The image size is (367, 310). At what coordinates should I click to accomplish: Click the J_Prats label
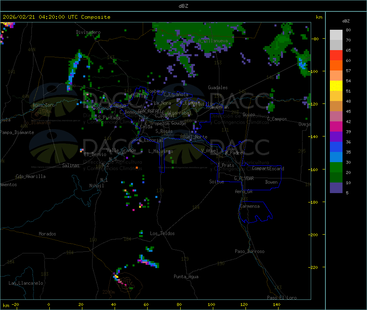coord(226,165)
